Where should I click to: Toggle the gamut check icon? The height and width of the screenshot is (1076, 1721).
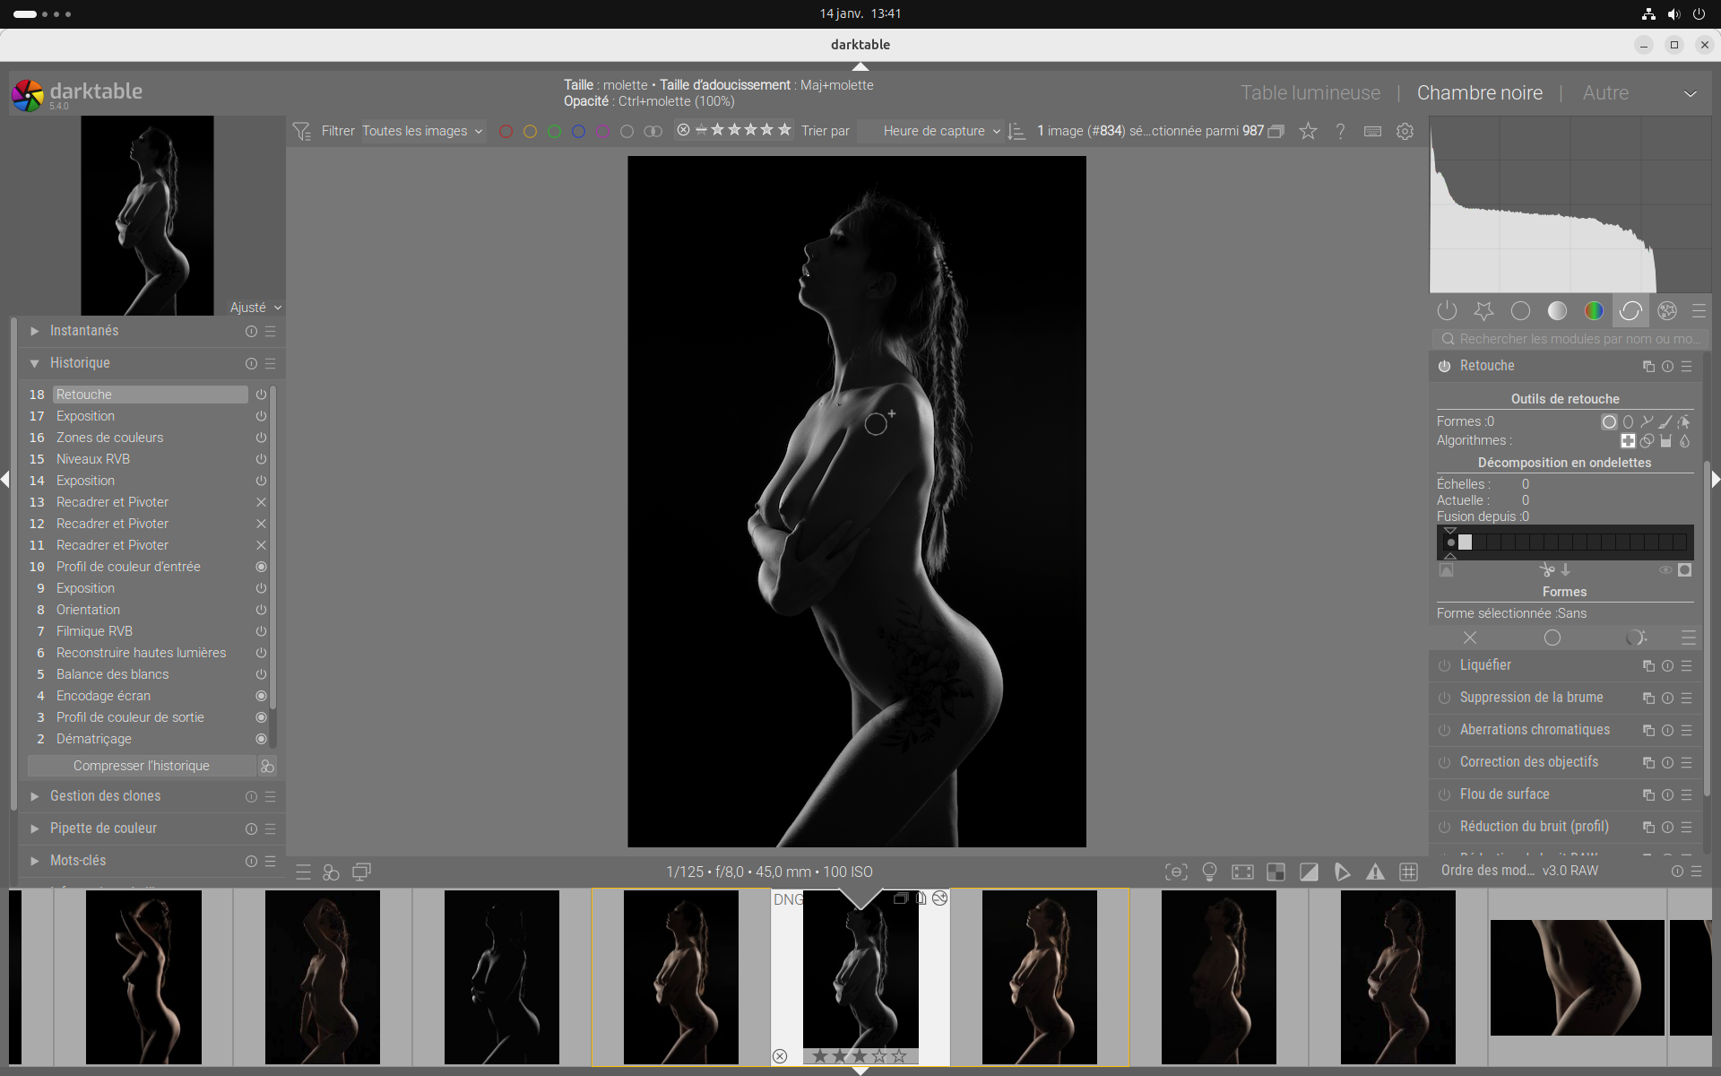(1375, 872)
